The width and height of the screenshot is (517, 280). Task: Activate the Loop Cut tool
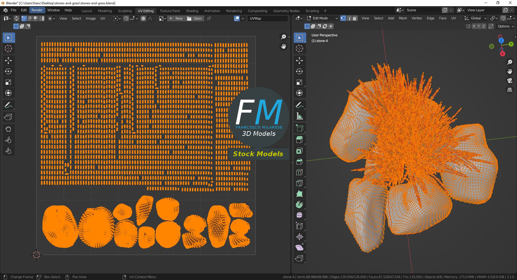pyautogui.click(x=299, y=172)
